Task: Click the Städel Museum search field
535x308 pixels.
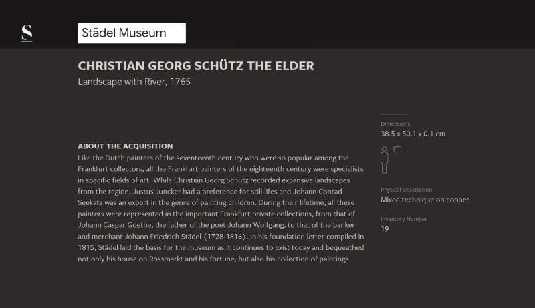Action: (x=132, y=33)
